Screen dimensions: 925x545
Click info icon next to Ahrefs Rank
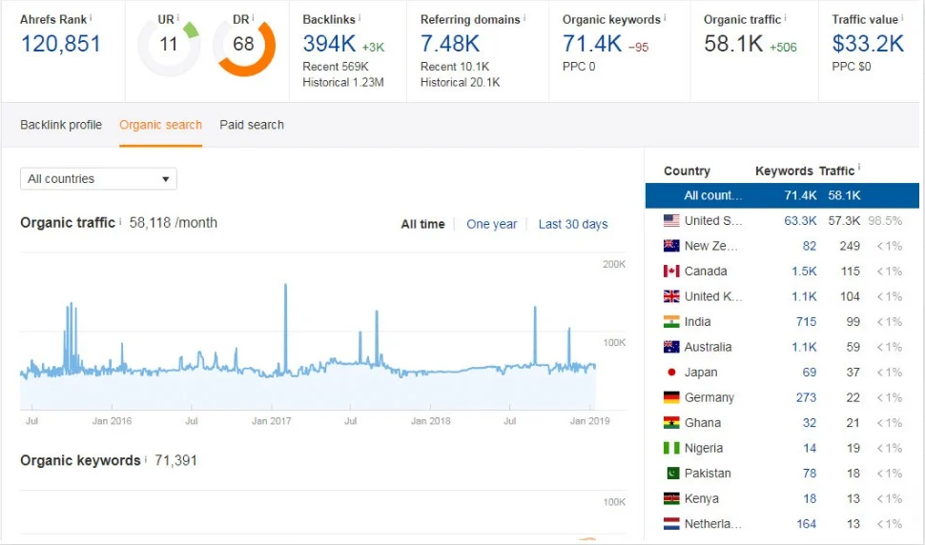[92, 17]
